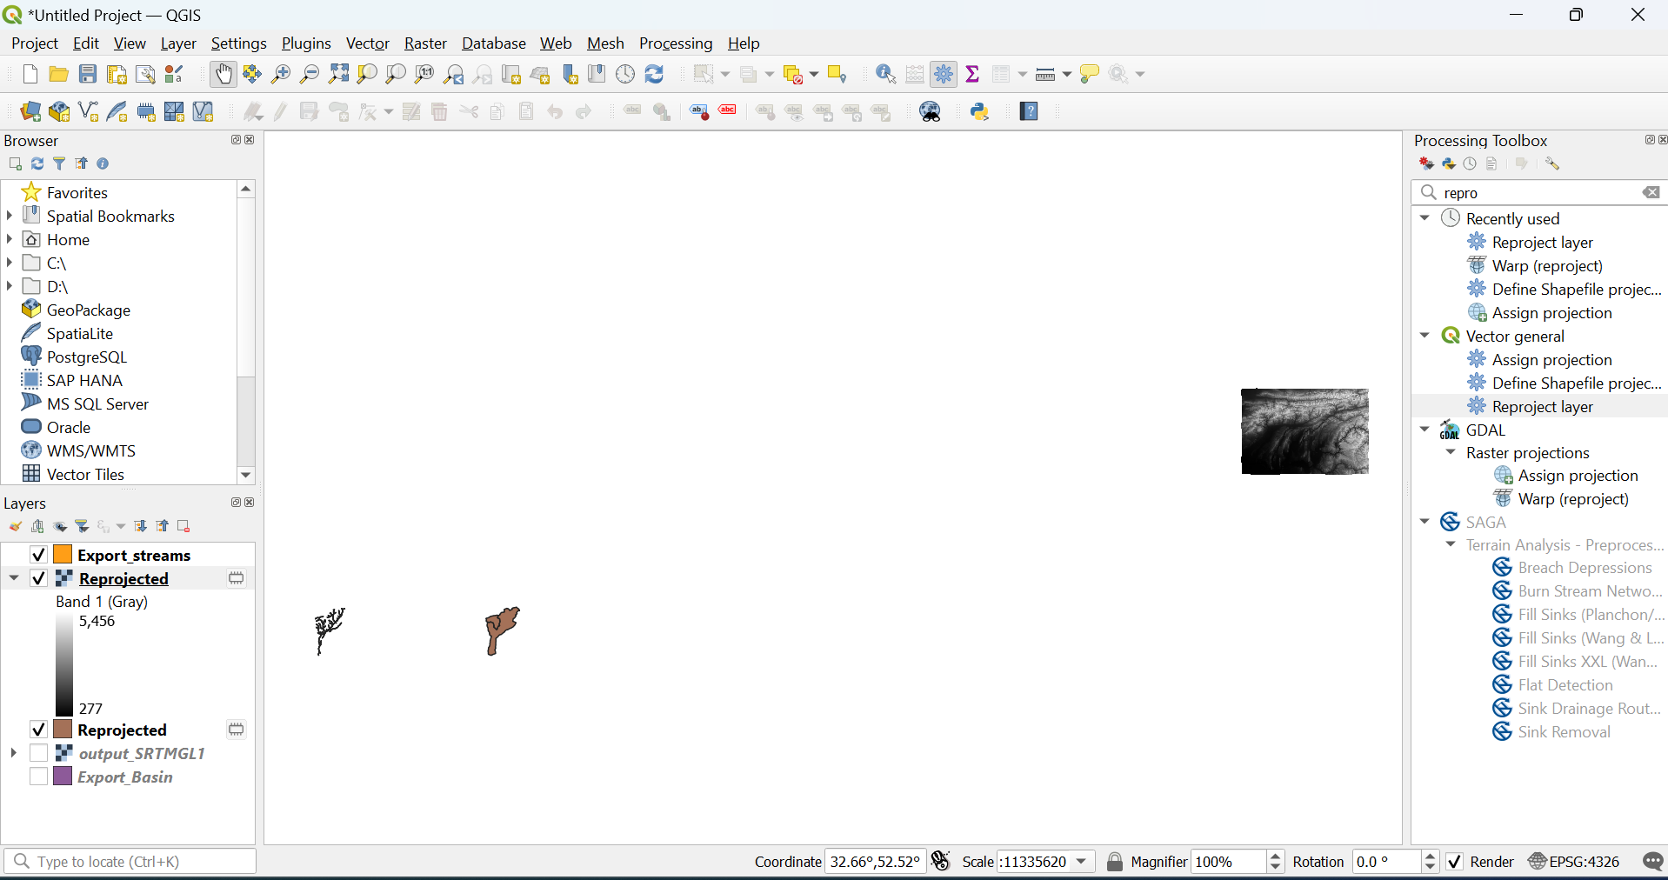This screenshot has height=880, width=1668.
Task: Click Save Project floppy disk icon
Action: click(88, 75)
